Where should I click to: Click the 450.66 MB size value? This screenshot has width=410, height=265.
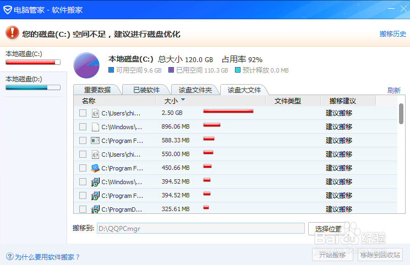pos(176,168)
